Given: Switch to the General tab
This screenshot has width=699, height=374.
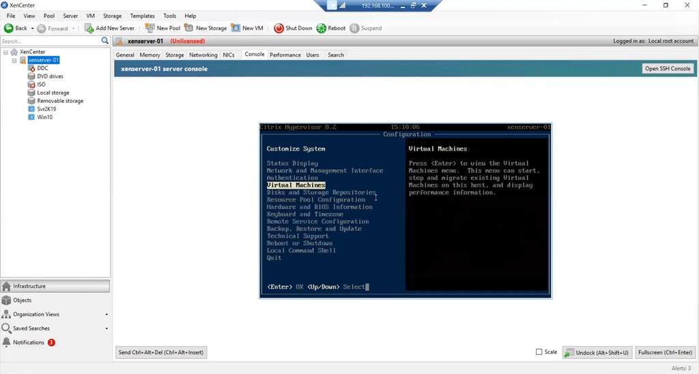Looking at the screenshot, I should (125, 54).
